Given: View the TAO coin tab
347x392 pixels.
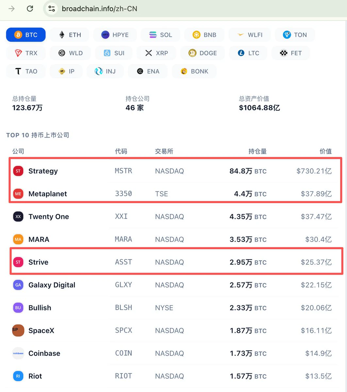Looking at the screenshot, I should [x=26, y=71].
